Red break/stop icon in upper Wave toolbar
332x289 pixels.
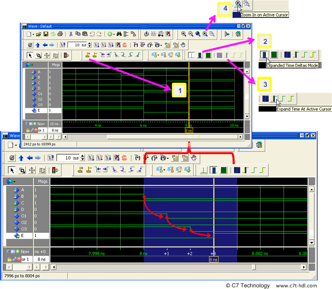pos(124,45)
